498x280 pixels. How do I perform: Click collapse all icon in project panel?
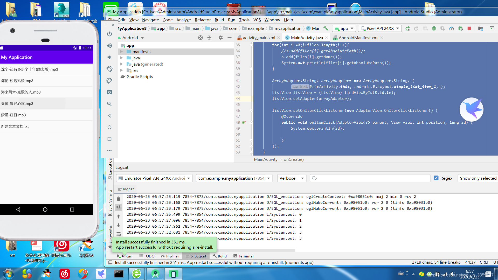coord(209,38)
